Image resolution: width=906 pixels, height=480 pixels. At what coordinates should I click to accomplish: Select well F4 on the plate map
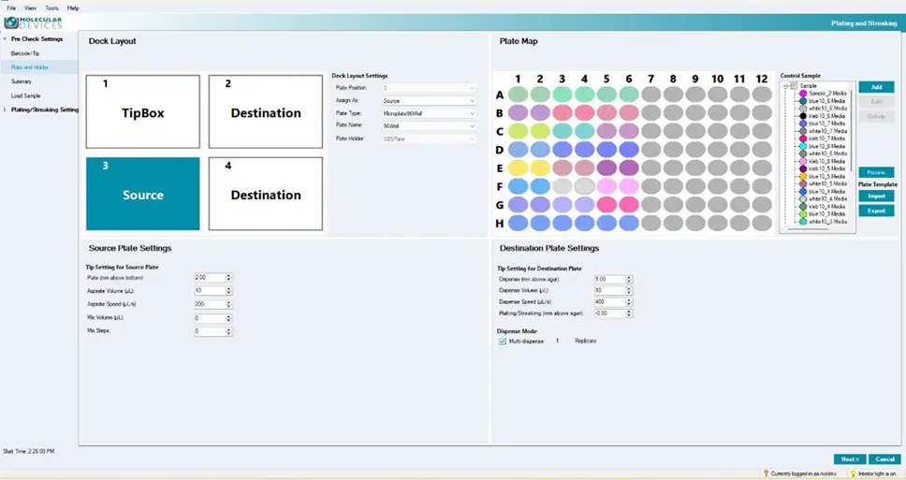click(x=584, y=186)
